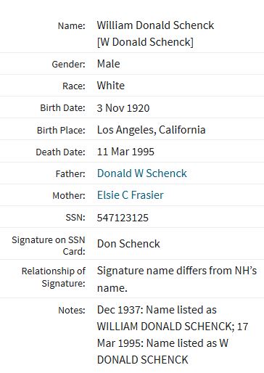Select the birth date 3 Nov 1920
This screenshot has width=264, height=373.
tap(123, 108)
